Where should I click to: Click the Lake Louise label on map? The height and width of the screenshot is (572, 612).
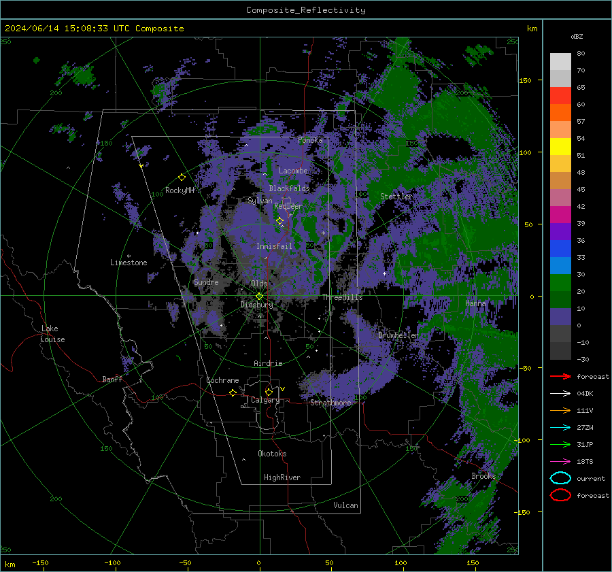52,334
